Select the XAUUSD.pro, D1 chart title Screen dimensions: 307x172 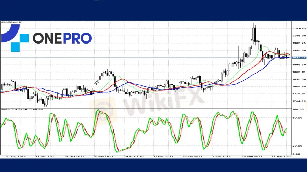pos(12,22)
